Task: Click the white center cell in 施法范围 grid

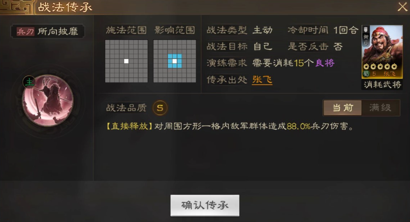Action: (x=126, y=61)
